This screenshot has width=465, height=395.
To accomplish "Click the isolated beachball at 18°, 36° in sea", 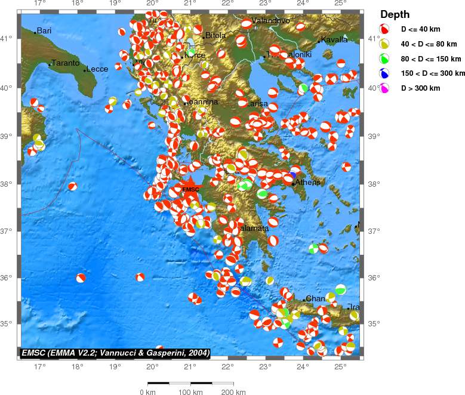I will point(81,277).
